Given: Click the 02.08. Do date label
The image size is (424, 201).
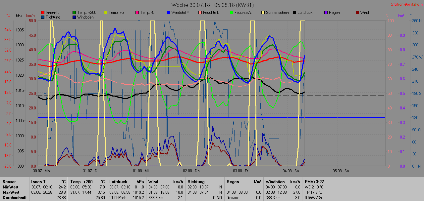Looking at the screenshot, I should (191, 171).
